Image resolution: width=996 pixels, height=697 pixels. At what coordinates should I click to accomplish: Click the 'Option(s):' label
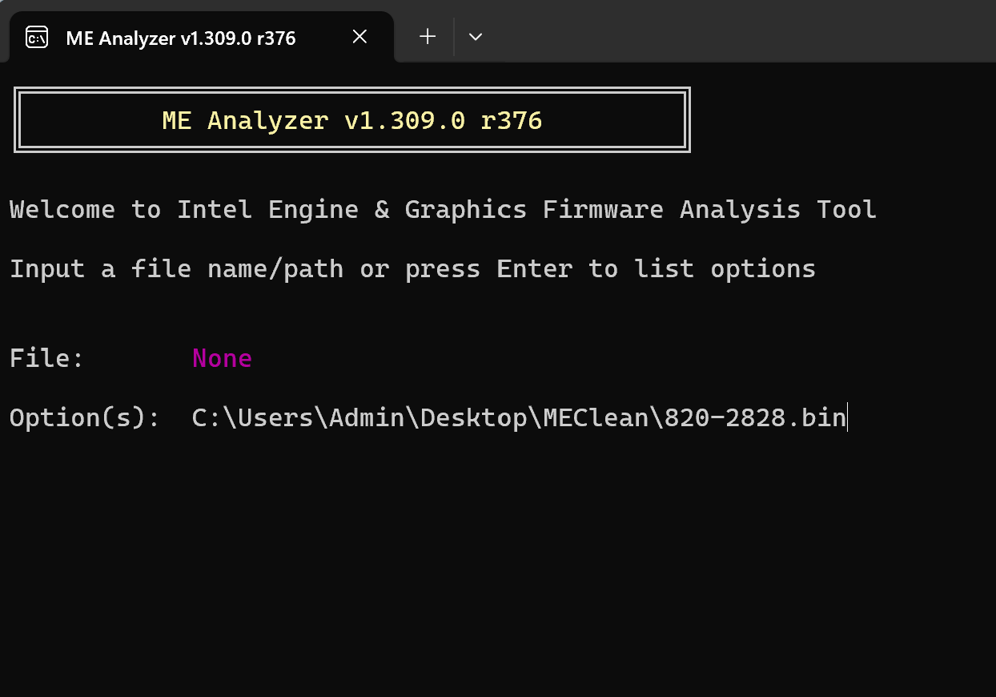coord(85,418)
